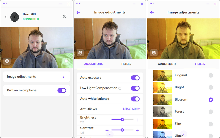Open gear settings on middle window preview
Screen dimensions: 220x138
pos(80,53)
